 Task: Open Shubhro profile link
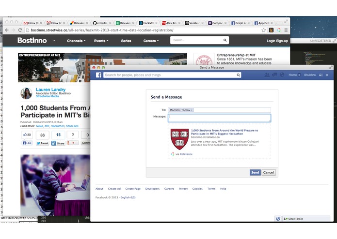pos(310,75)
